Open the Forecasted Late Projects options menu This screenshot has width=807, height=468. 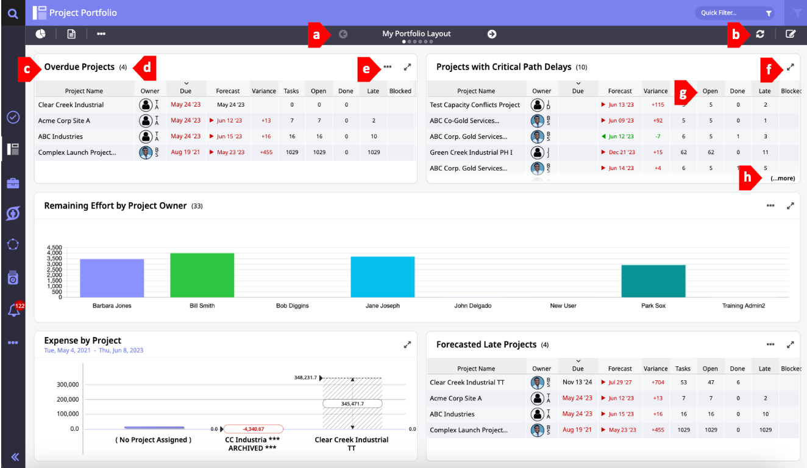[771, 344]
